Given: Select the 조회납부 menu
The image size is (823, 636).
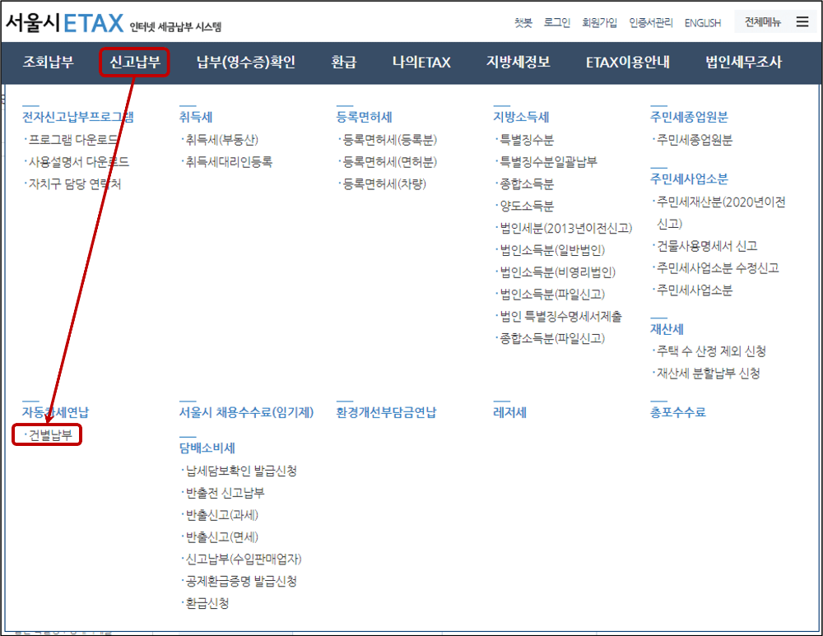Looking at the screenshot, I should coord(47,61).
